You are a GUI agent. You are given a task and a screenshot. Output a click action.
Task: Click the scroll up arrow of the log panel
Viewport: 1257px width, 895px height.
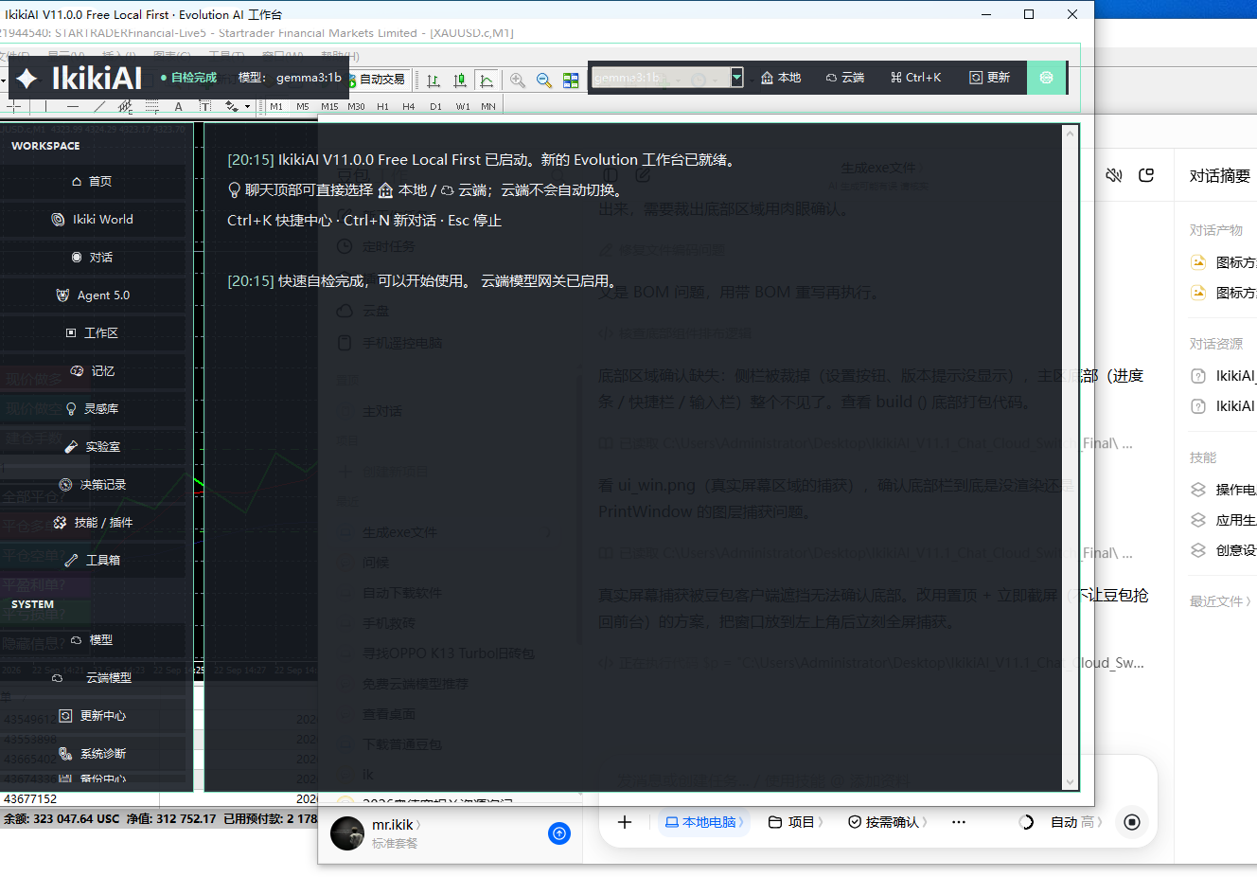click(1071, 133)
